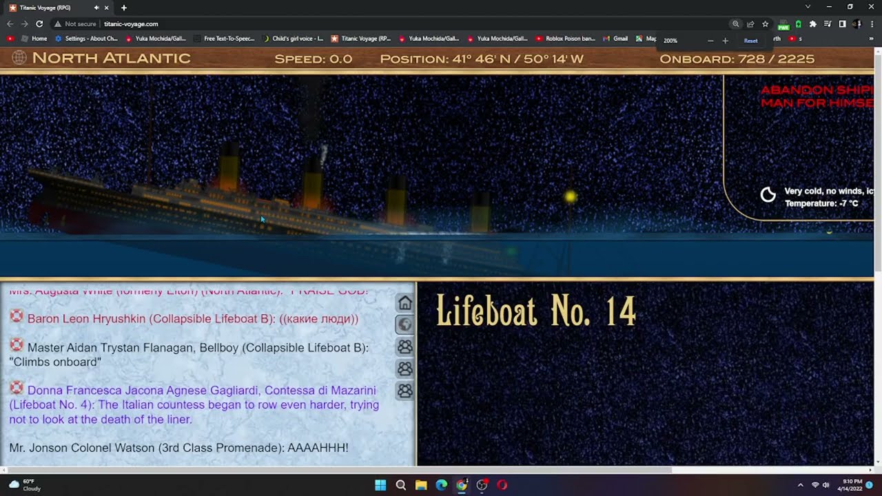882x496 pixels.
Task: Open File Explorer from taskbar
Action: point(421,485)
